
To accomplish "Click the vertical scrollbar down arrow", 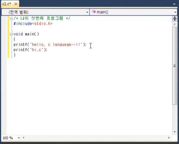I will click(x=175, y=132).
